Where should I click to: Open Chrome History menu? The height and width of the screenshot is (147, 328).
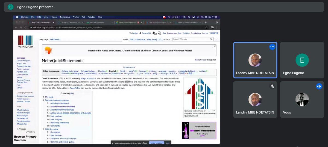pyautogui.click(x=54, y=17)
